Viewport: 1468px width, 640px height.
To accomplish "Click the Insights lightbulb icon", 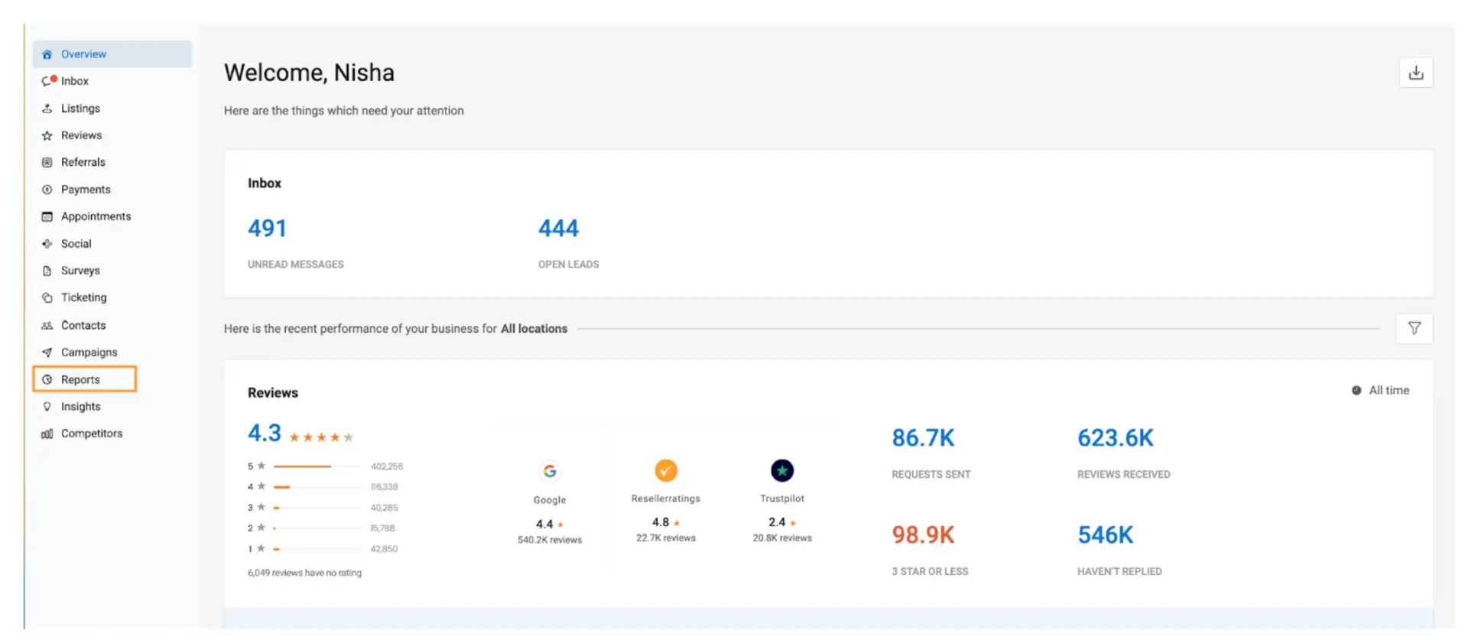I will (47, 407).
